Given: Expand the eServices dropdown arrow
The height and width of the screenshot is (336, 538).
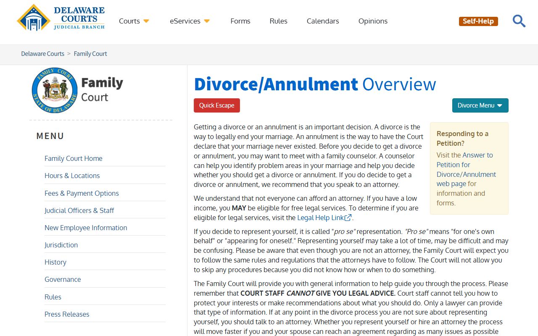Looking at the screenshot, I should [207, 21].
